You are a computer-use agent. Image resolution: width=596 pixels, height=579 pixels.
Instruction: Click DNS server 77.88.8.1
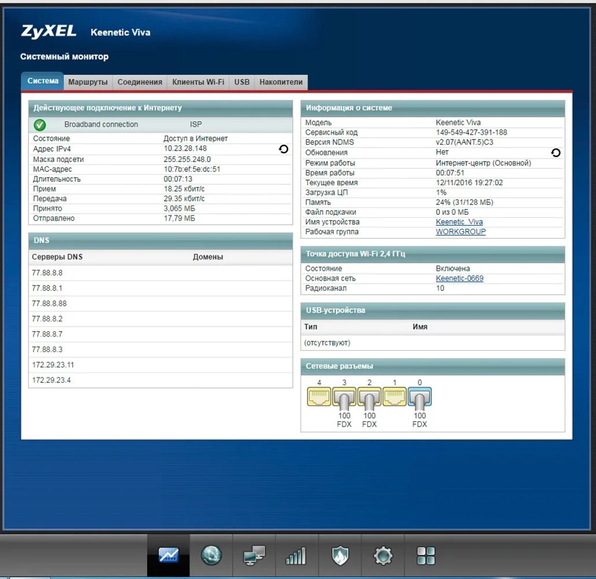click(47, 288)
